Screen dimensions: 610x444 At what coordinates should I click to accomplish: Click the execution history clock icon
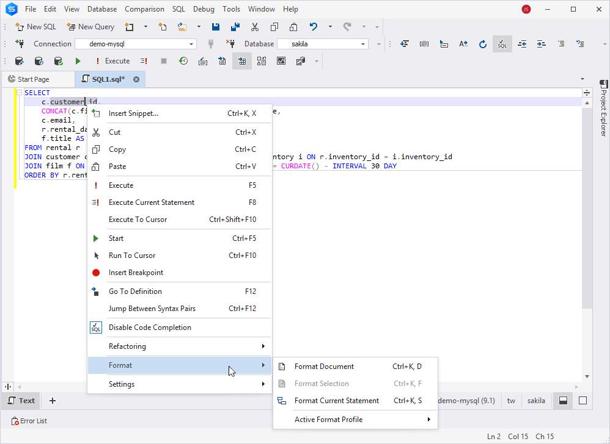pyautogui.click(x=183, y=61)
